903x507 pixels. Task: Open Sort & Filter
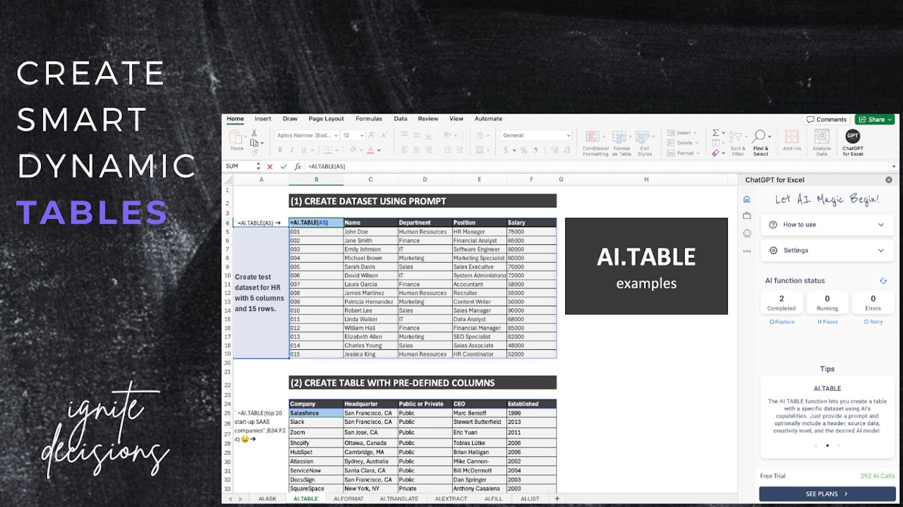[738, 143]
